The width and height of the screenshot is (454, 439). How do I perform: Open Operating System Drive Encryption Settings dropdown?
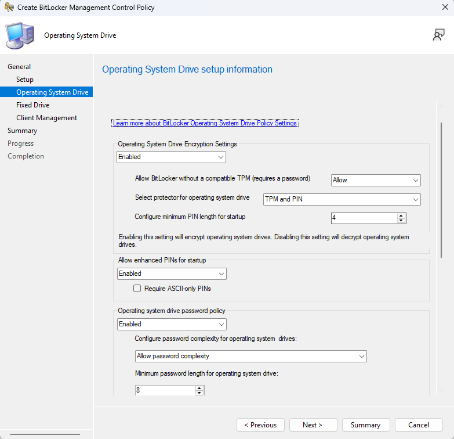point(171,157)
